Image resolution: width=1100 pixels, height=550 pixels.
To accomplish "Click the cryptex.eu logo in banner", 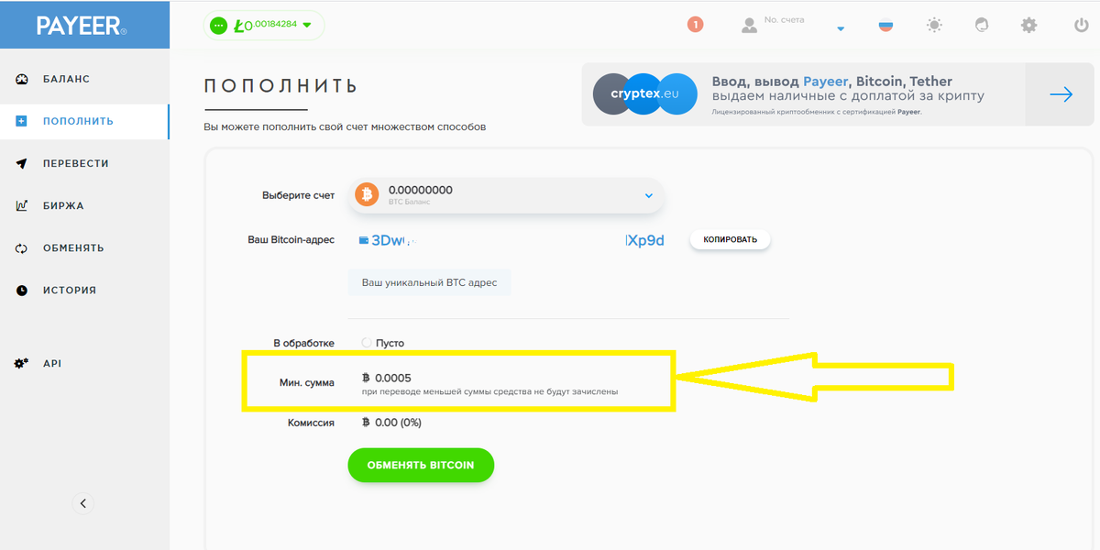I will coord(645,93).
